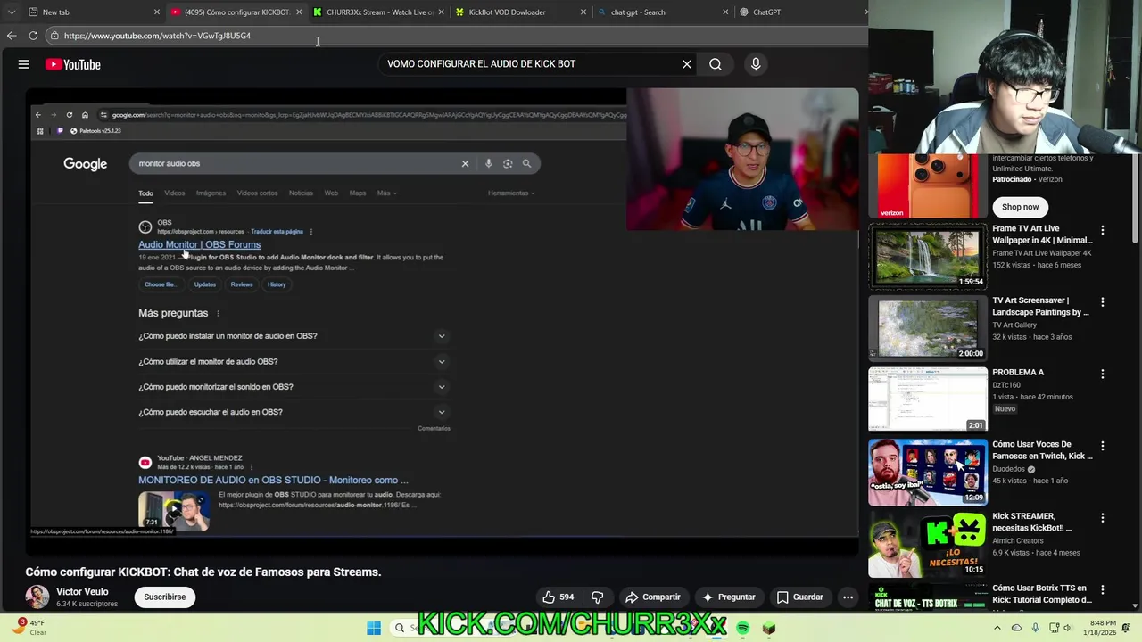Close the YouTube KICKBOT tab
Viewport: 1142px width, 642px height.
pos(299,12)
